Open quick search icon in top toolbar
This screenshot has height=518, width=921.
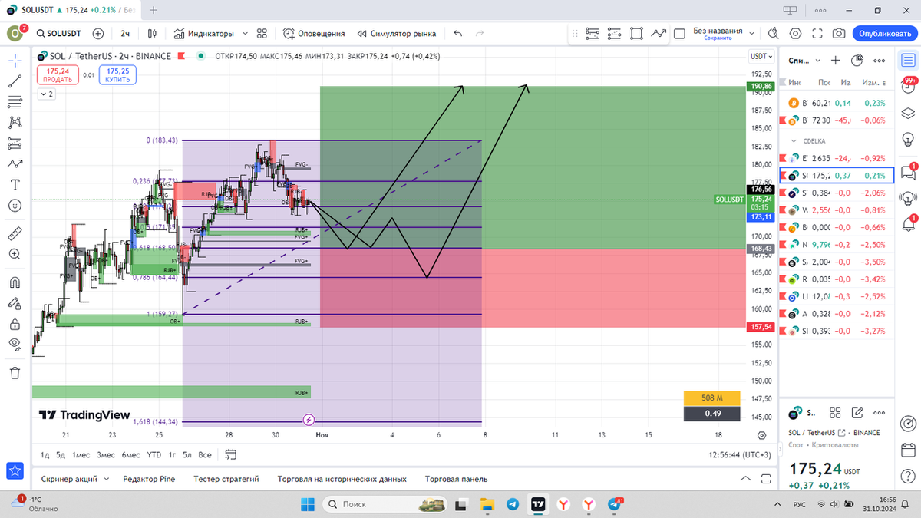[774, 34]
